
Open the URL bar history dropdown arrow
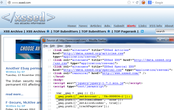[133, 2]
